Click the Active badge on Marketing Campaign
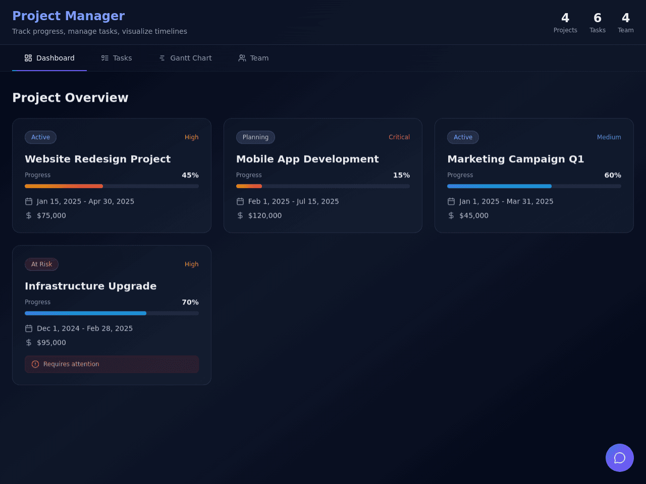The image size is (646, 484). 463,137
